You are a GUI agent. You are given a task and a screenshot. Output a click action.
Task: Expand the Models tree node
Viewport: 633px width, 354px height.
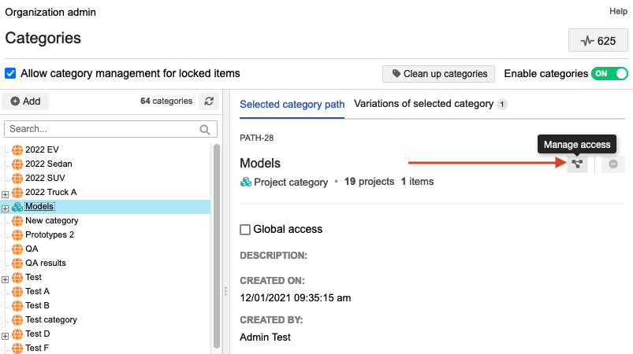(x=6, y=208)
